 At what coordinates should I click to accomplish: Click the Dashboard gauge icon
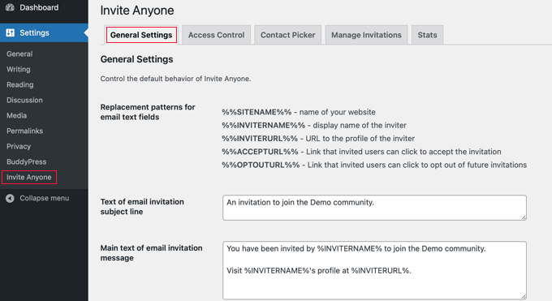pos(10,7)
